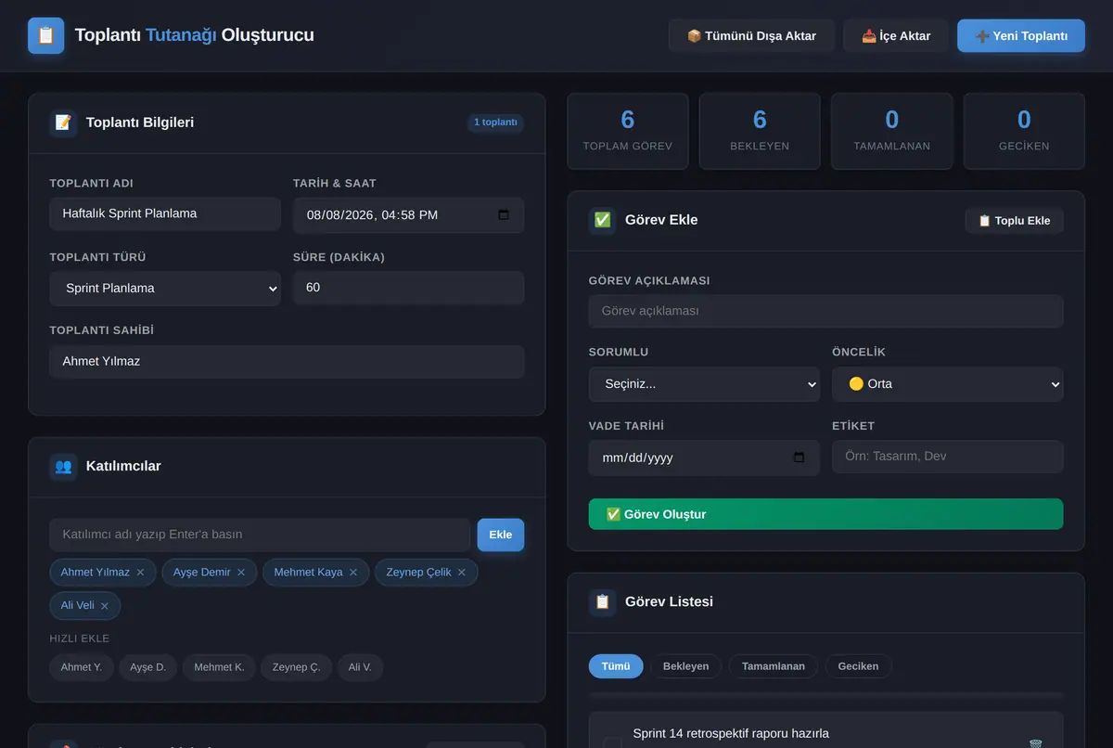1113x748 pixels.
Task: Open the calendar picker in Vade Tarihi
Action: click(x=800, y=458)
